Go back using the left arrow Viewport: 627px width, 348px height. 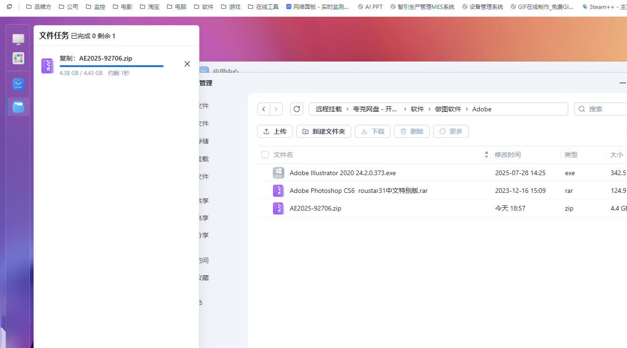click(x=264, y=109)
